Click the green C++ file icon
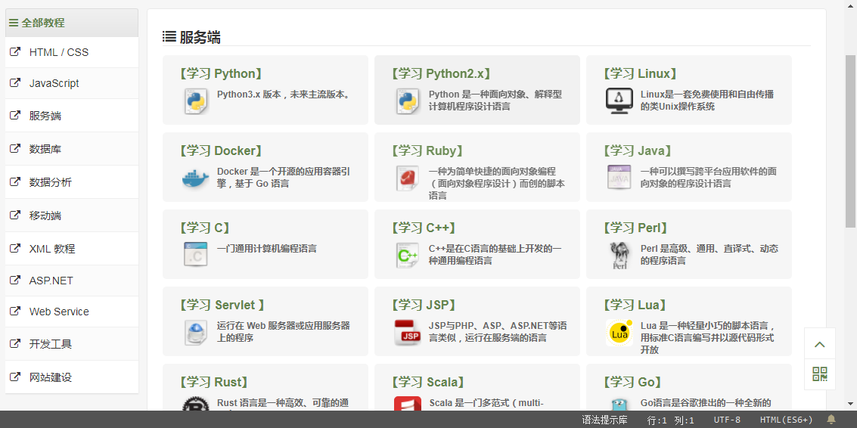The image size is (857, 428). [408, 256]
